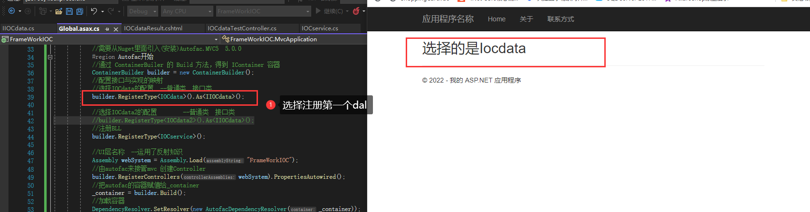Click the 关于 link in the navbar
The image size is (810, 212).
526,19
